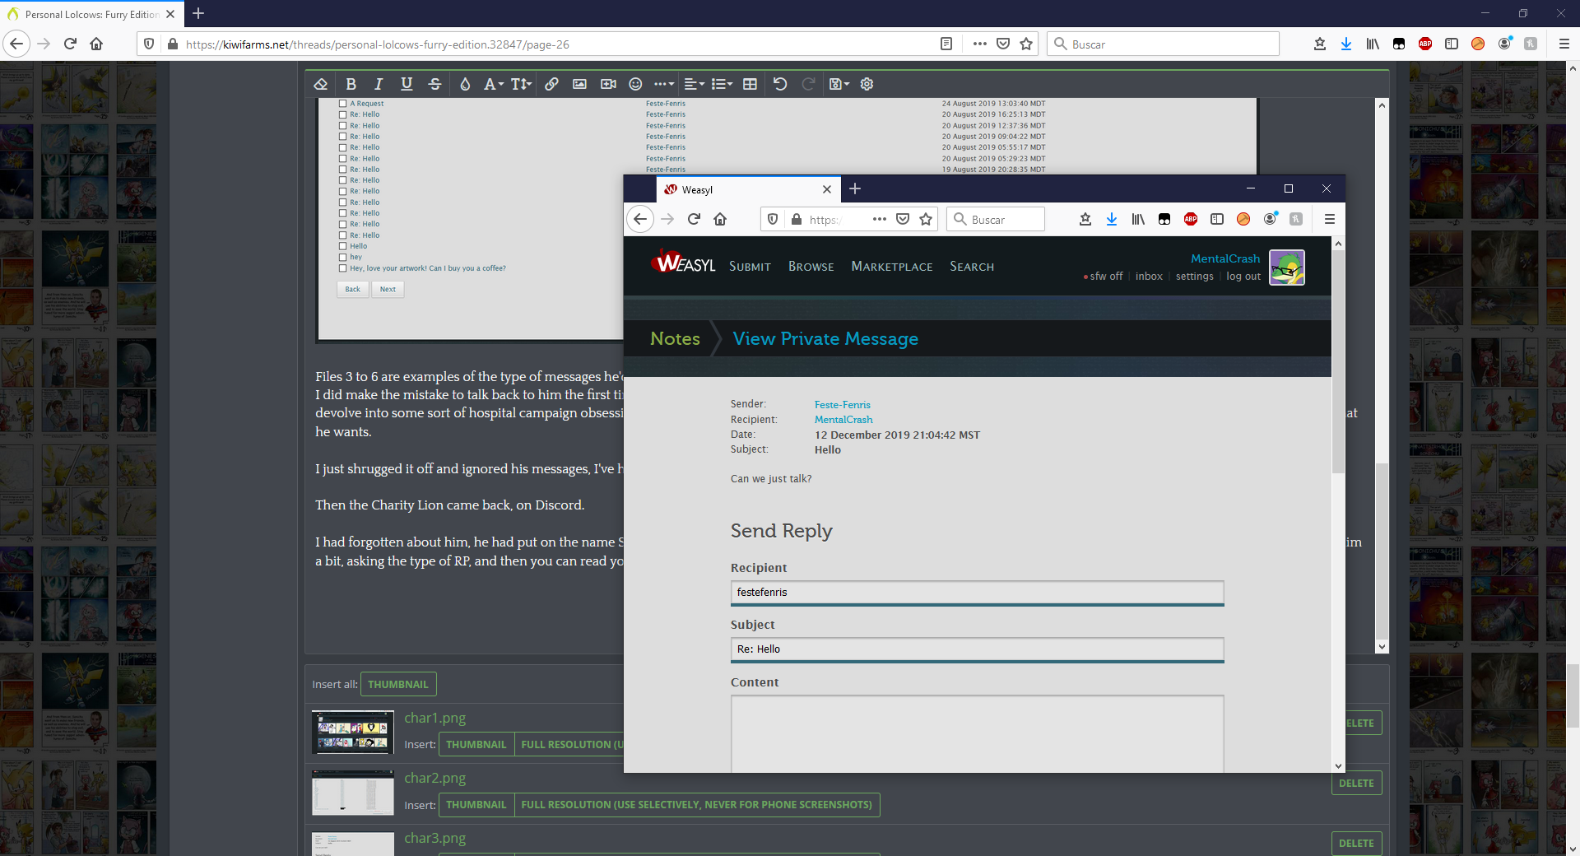1580x856 pixels.
Task: Open the Submit menu on Weasyl
Action: coord(750,266)
